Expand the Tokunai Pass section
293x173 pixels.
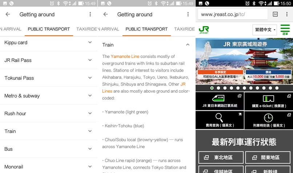click(49, 78)
